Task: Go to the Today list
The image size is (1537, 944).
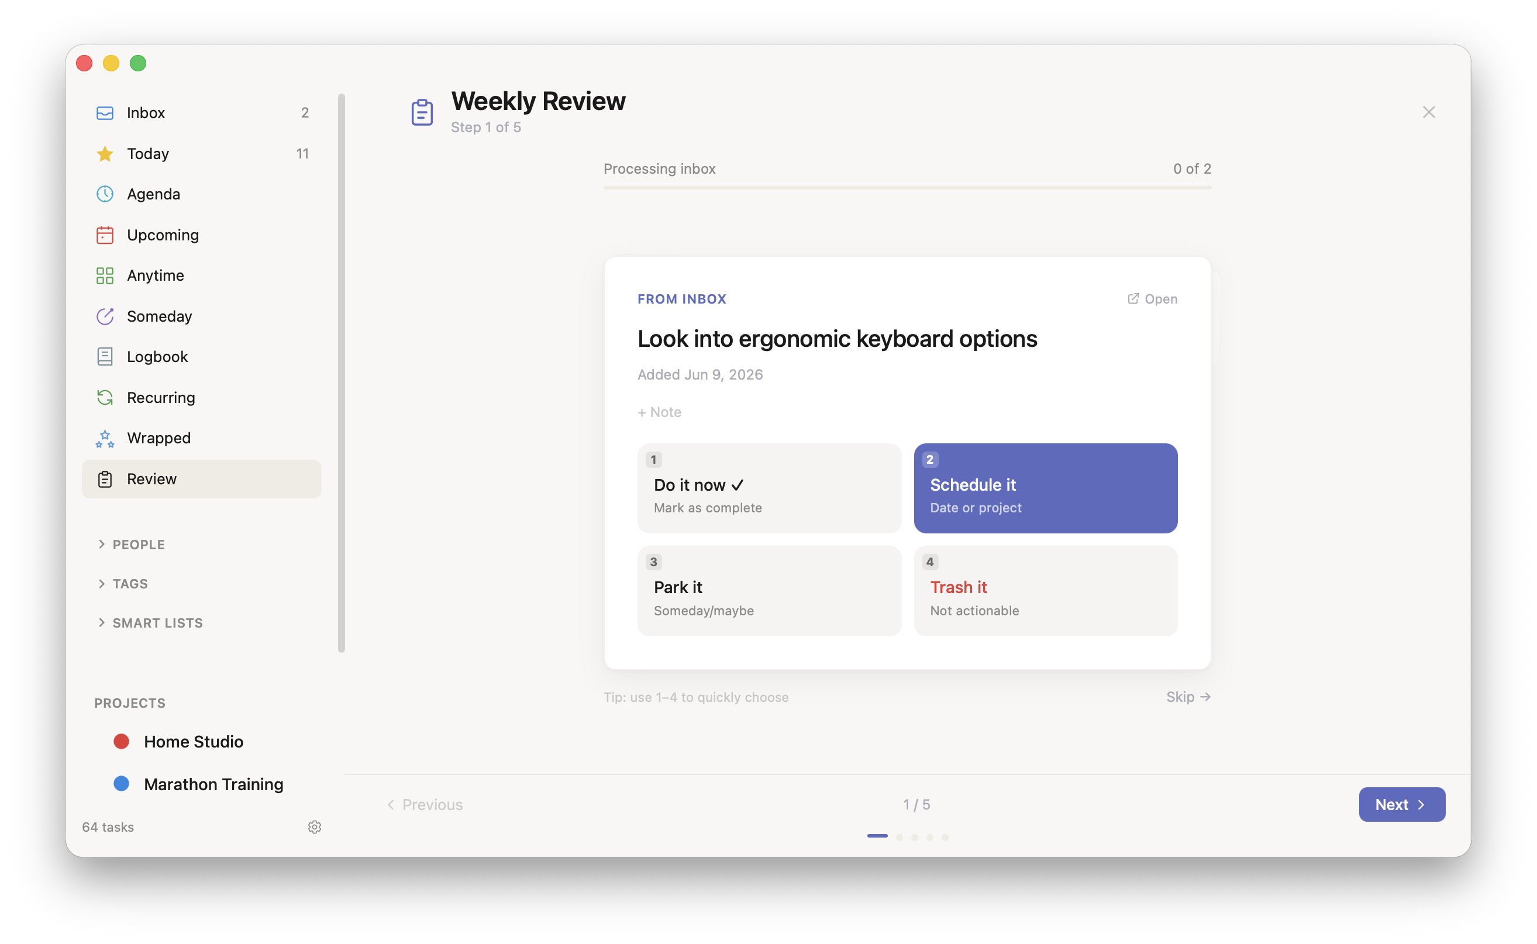Action: click(202, 154)
